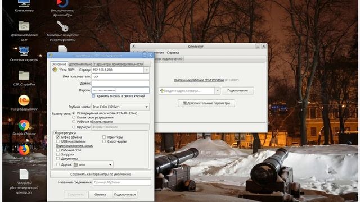Click the Пароль input field
360x202 pixels.
coord(120,90)
